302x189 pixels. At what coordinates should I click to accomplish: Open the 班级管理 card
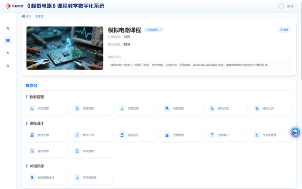click(46, 109)
